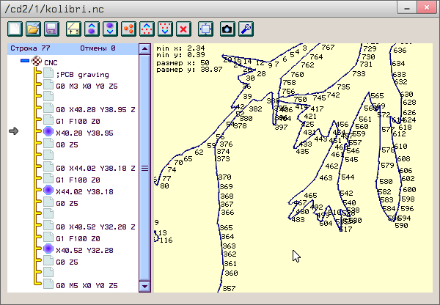This screenshot has height=305, width=440.
Task: Open a file with the folder icon
Action: coord(33,29)
